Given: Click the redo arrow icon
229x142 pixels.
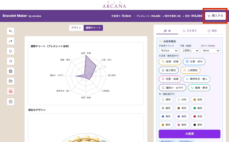Looking at the screenshot, I should point(11,41).
